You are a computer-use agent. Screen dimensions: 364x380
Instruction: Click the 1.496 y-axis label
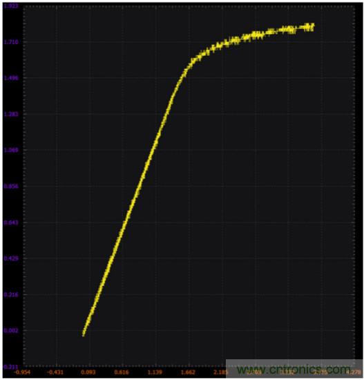pyautogui.click(x=11, y=78)
